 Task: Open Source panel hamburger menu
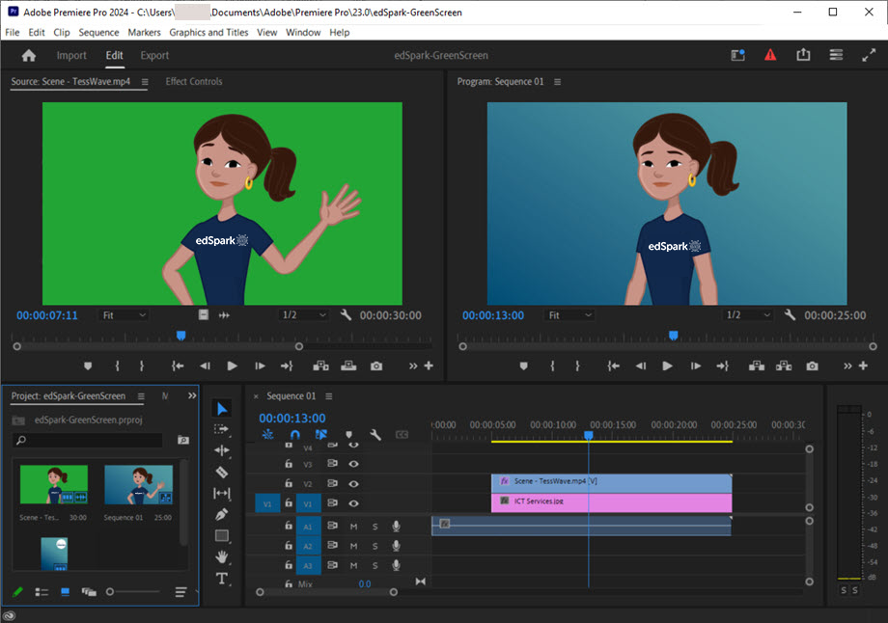point(145,81)
